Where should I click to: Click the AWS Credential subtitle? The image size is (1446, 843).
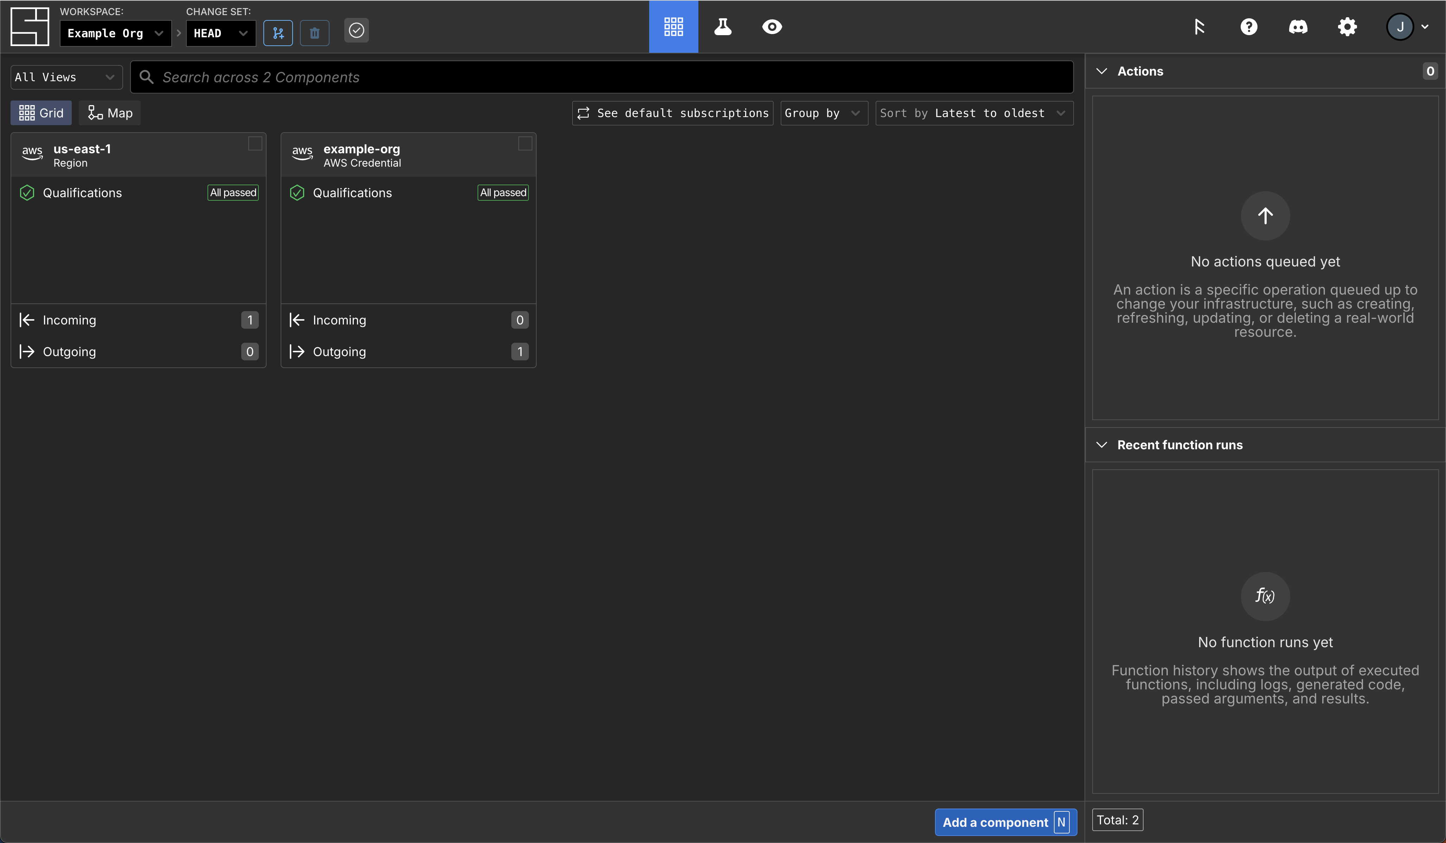point(362,163)
